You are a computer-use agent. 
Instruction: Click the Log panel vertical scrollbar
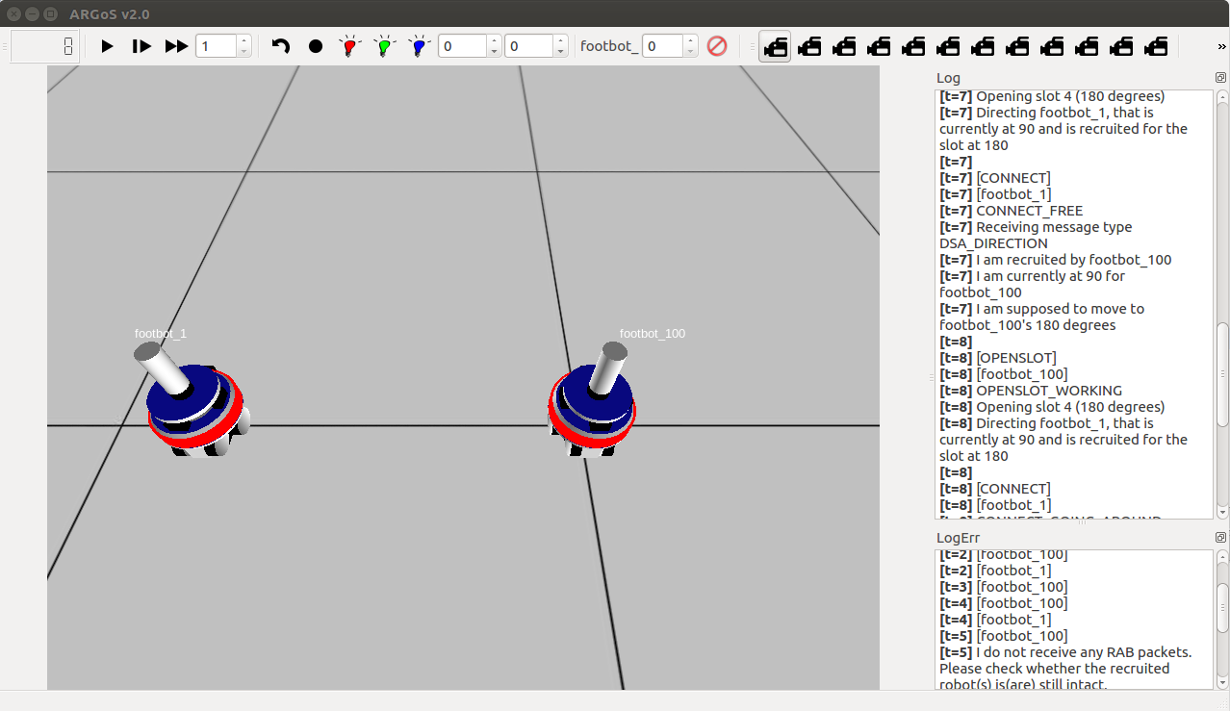click(x=1222, y=375)
